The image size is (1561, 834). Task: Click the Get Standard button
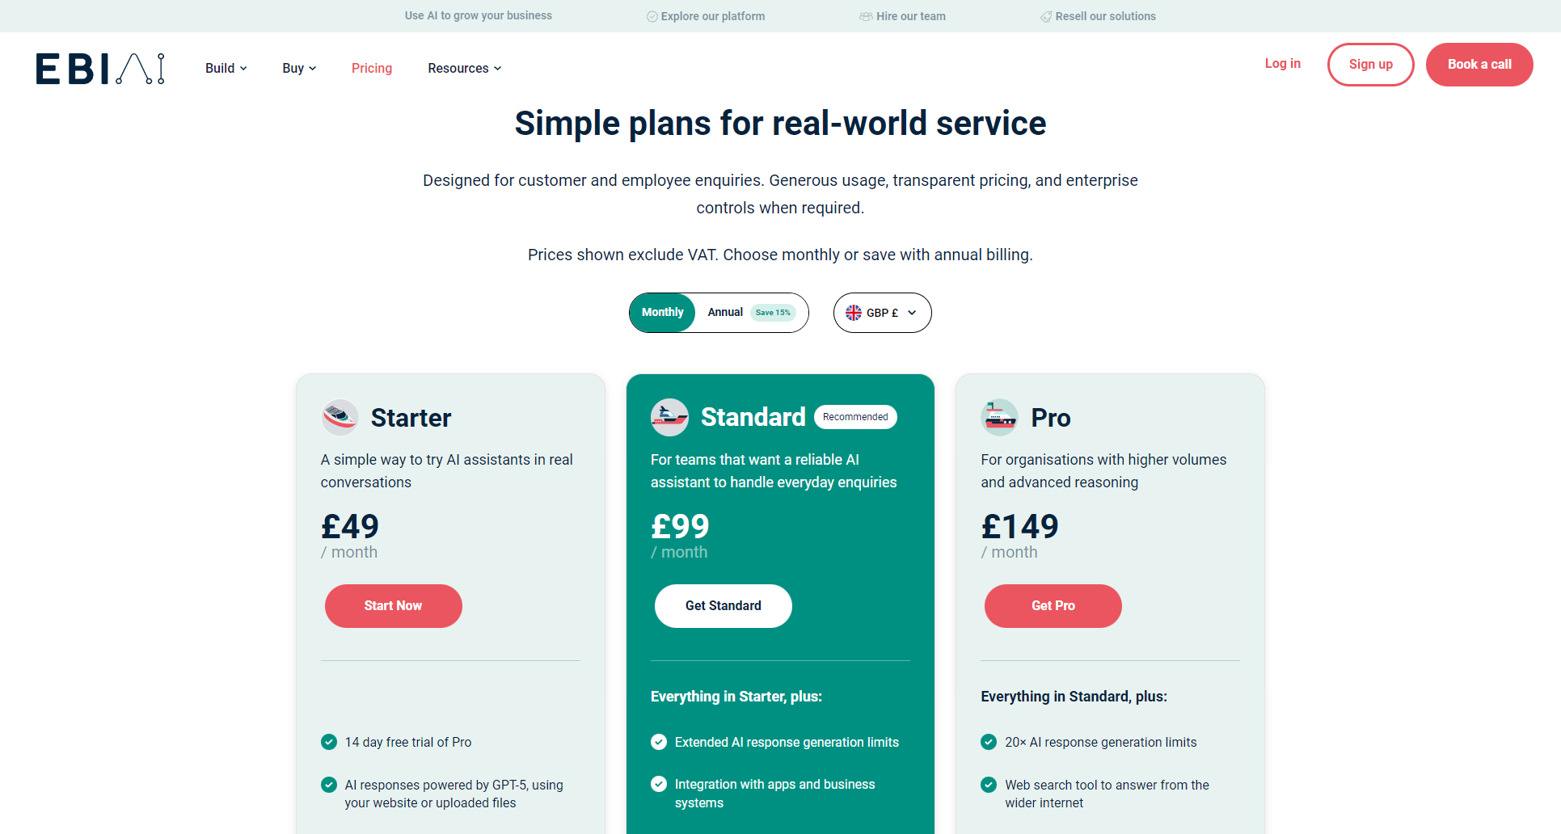[x=723, y=606]
